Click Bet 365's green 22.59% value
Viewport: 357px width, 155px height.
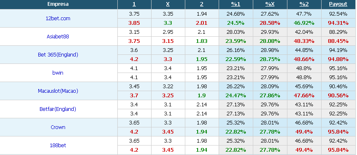236,59
